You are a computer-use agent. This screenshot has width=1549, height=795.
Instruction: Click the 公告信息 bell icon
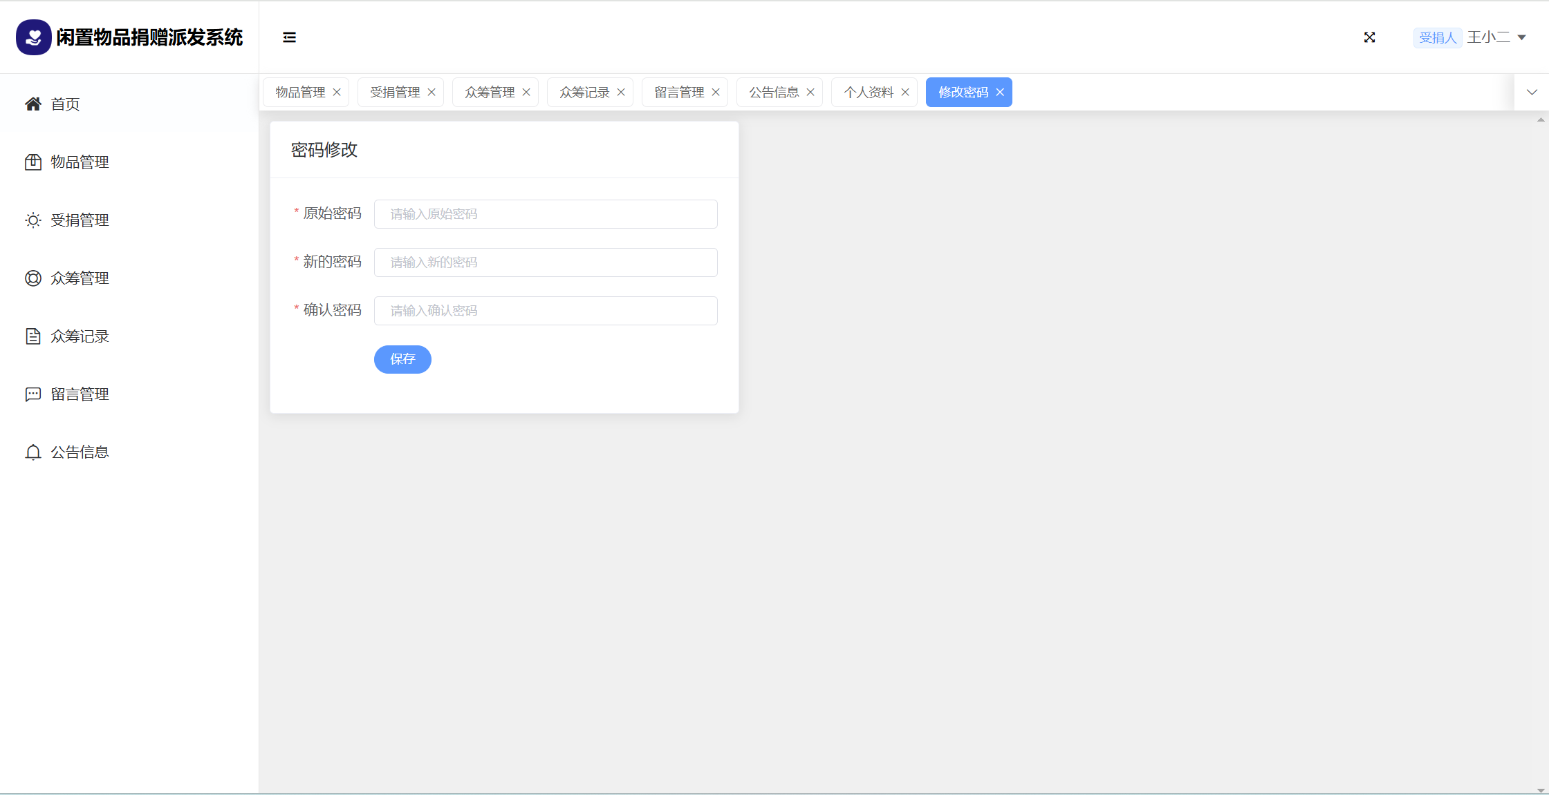(33, 452)
